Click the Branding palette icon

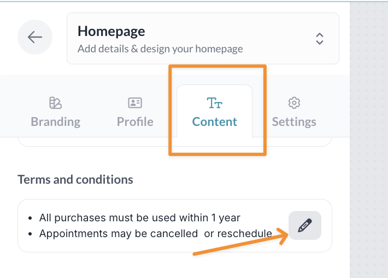[x=55, y=102]
